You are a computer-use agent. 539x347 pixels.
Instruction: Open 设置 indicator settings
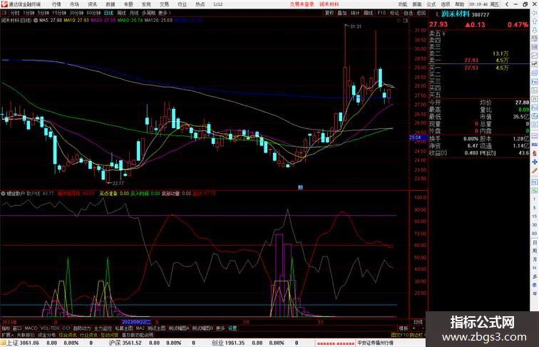(x=233, y=328)
